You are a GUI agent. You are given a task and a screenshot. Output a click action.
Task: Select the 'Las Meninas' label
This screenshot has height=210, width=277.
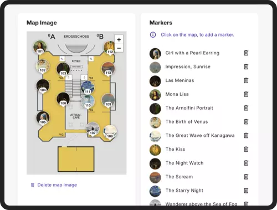[179, 80]
